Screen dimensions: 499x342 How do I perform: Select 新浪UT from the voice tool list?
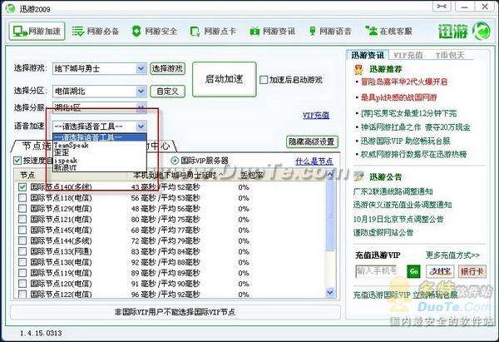tap(99, 167)
